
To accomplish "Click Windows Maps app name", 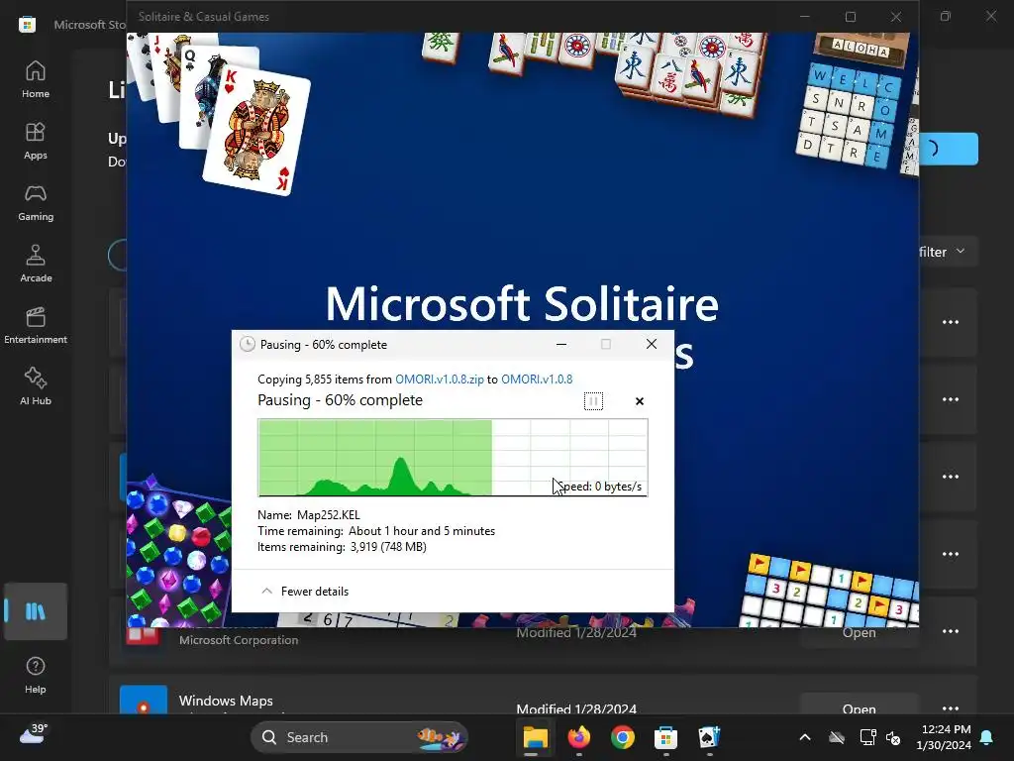I will (226, 701).
